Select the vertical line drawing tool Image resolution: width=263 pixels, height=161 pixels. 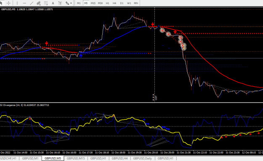(x=17, y=3)
